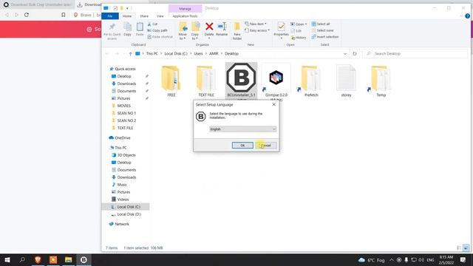The width and height of the screenshot is (473, 266).
Task: Select the Glimpse 0.2.0 shortcut
Action: pyautogui.click(x=276, y=81)
